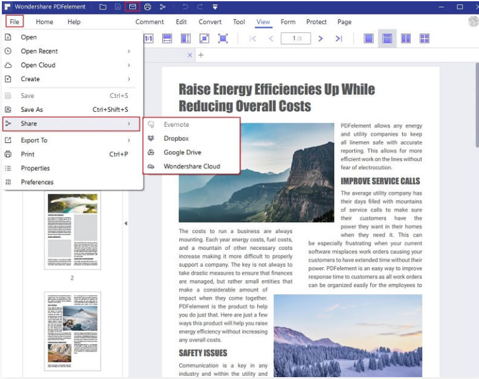
Task: Go to next page arrow
Action: point(320,39)
